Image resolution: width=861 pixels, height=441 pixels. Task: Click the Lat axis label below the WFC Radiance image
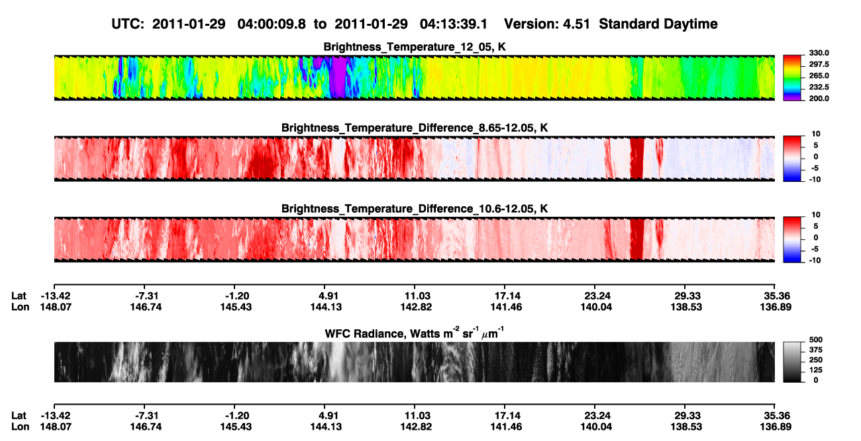click(19, 415)
